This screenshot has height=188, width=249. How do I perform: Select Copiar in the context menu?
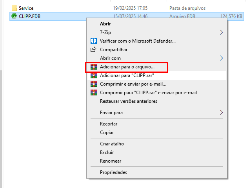(107, 132)
